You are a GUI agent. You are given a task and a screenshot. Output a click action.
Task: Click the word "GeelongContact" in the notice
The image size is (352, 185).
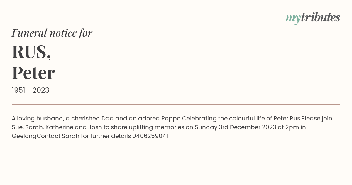pos(36,136)
